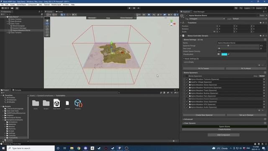Open the Biome Controller help icon
Screen dimensions: 268x151
[260, 36]
